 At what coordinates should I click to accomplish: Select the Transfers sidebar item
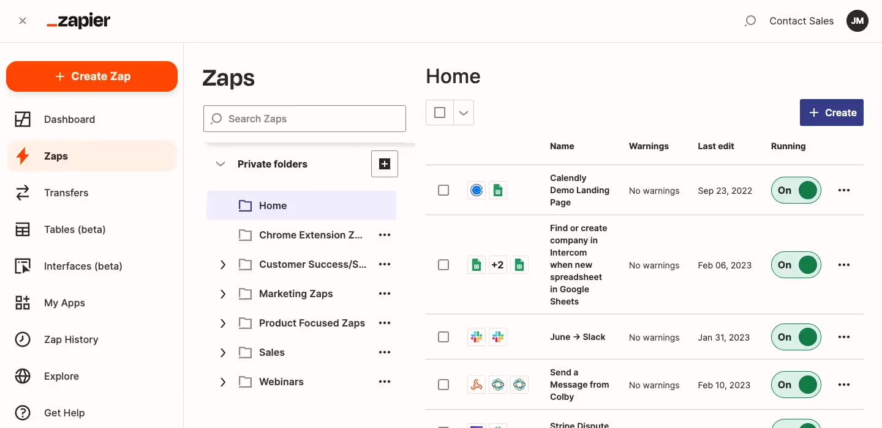pyautogui.click(x=66, y=193)
